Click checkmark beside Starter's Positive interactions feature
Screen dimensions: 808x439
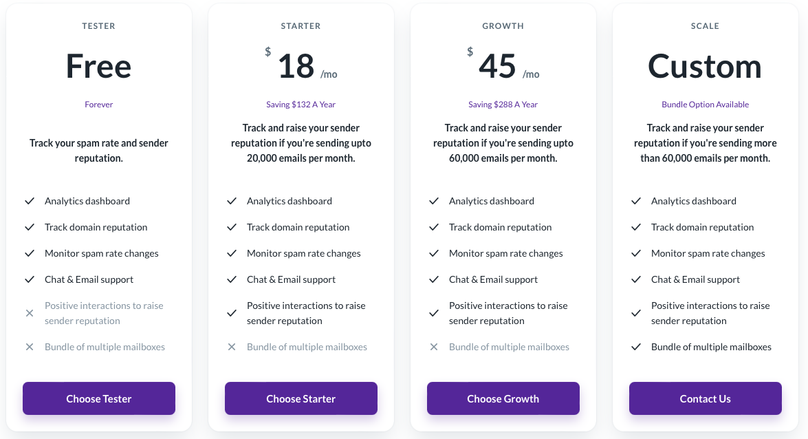point(232,313)
